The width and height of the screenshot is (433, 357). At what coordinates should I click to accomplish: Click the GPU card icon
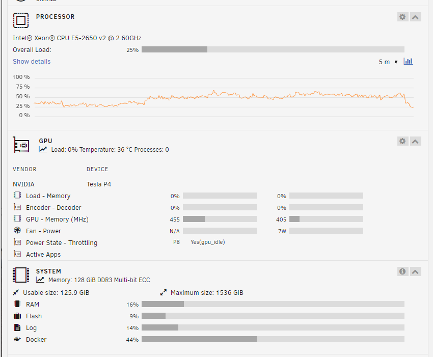point(21,145)
